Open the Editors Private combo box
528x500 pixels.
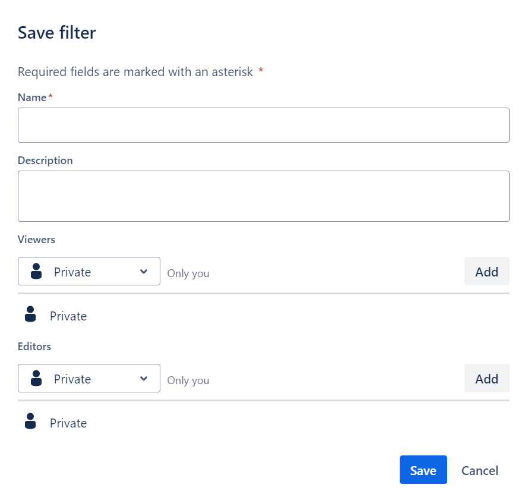point(89,379)
